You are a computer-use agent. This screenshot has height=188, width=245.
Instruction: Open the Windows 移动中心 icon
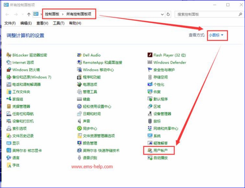point(79,70)
